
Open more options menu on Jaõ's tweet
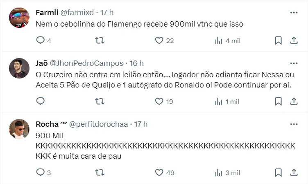click(294, 63)
